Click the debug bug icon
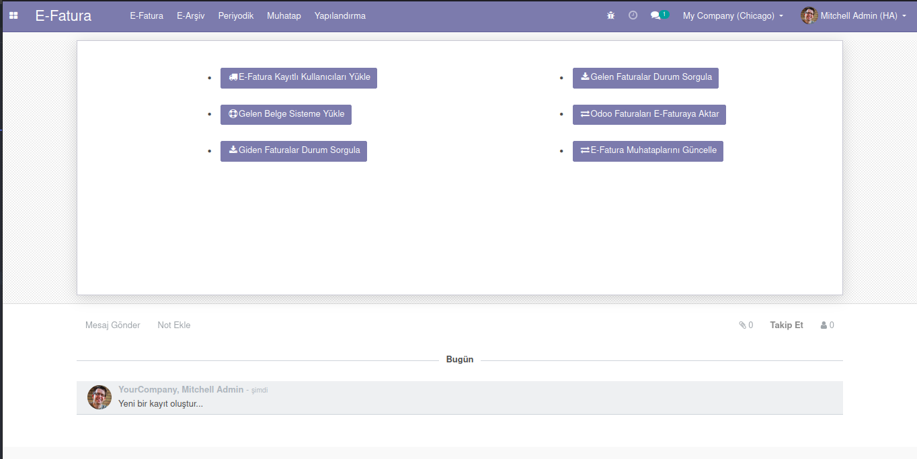Screen dimensions: 917x459 click(x=610, y=15)
